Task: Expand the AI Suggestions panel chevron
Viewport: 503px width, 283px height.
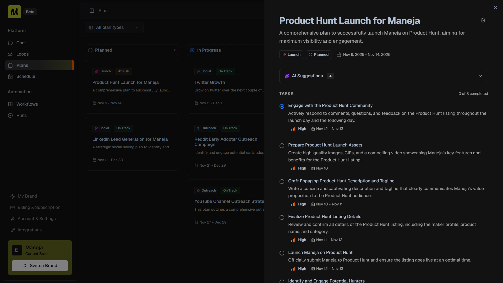Action: [x=480, y=76]
